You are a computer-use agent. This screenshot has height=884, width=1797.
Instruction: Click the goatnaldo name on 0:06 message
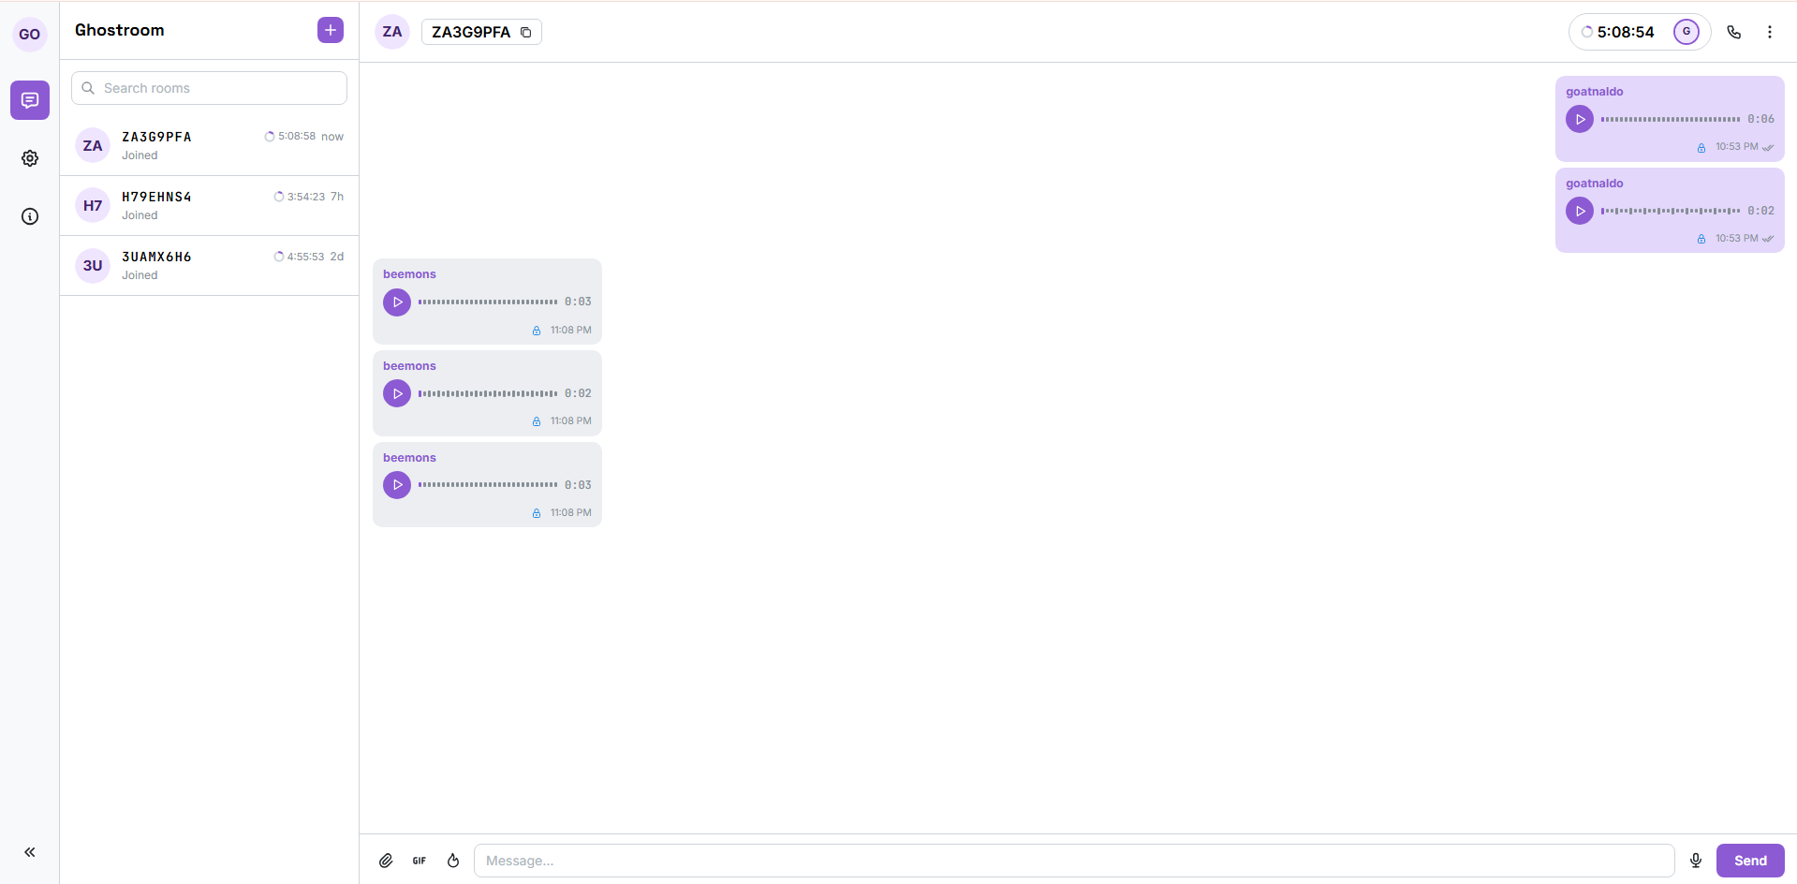point(1595,92)
